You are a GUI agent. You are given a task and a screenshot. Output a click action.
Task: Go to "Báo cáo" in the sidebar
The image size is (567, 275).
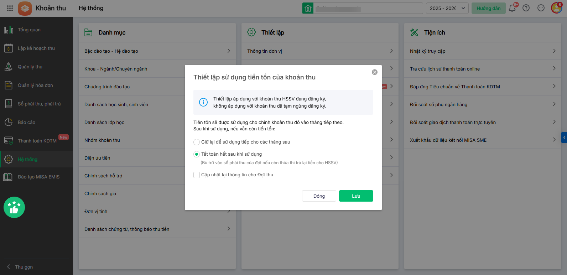point(26,123)
